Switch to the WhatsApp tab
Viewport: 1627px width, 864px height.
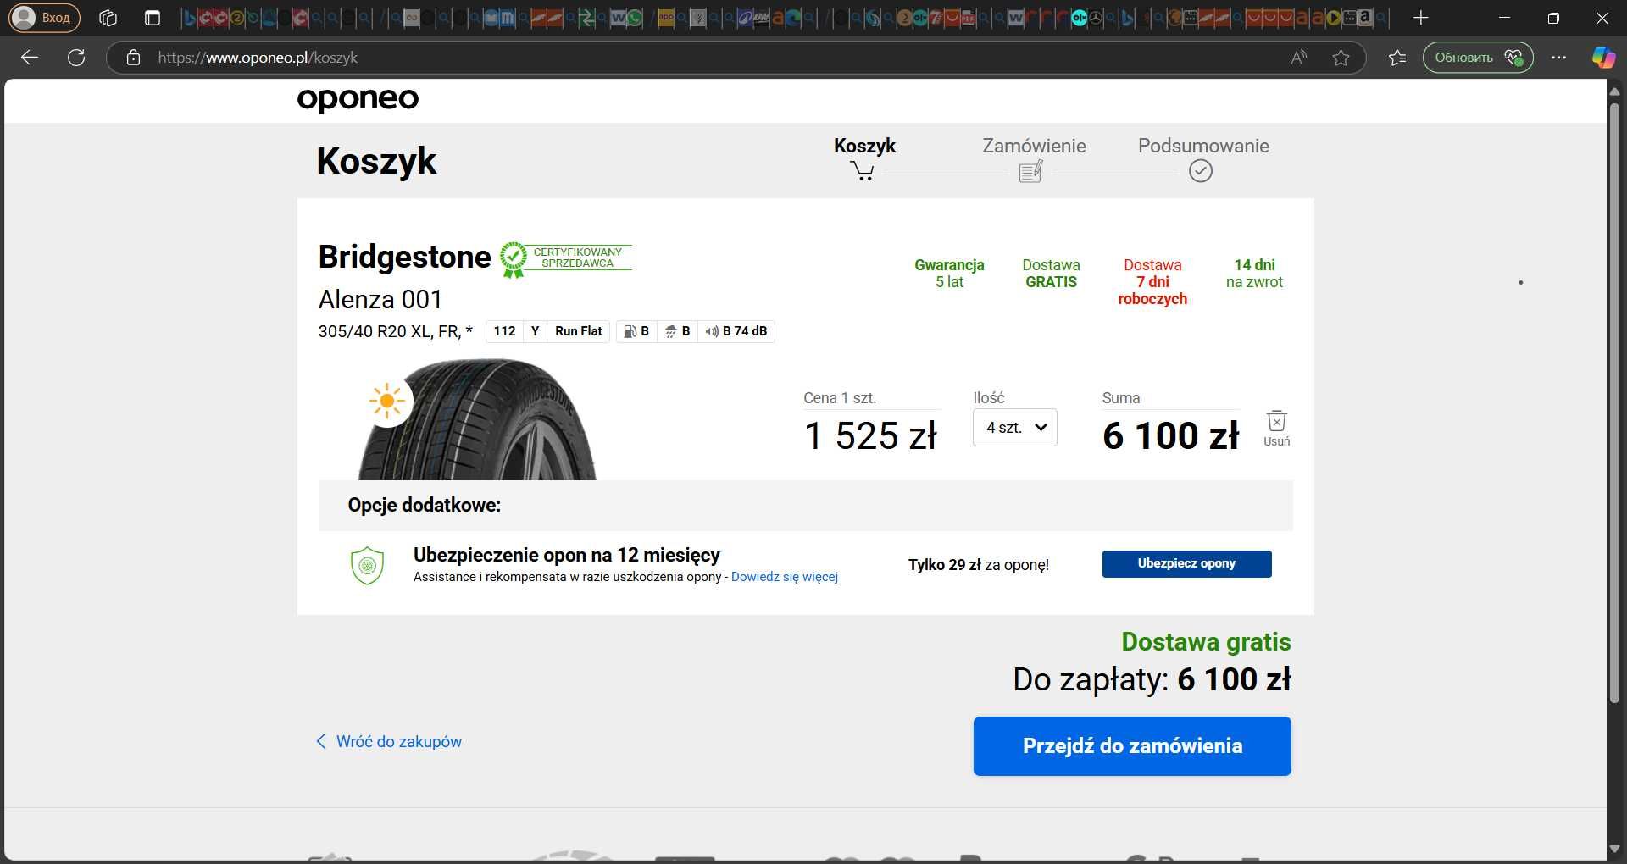(x=635, y=18)
